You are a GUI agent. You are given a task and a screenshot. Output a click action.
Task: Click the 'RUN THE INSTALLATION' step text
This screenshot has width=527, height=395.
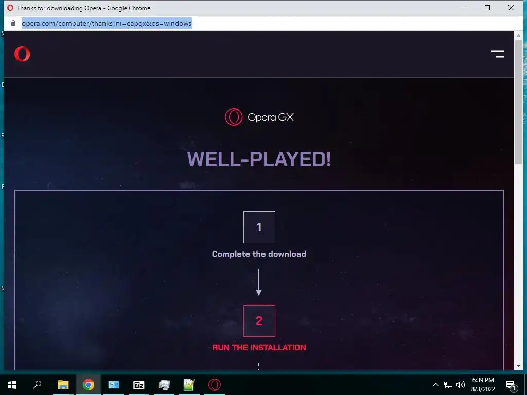pyautogui.click(x=259, y=347)
